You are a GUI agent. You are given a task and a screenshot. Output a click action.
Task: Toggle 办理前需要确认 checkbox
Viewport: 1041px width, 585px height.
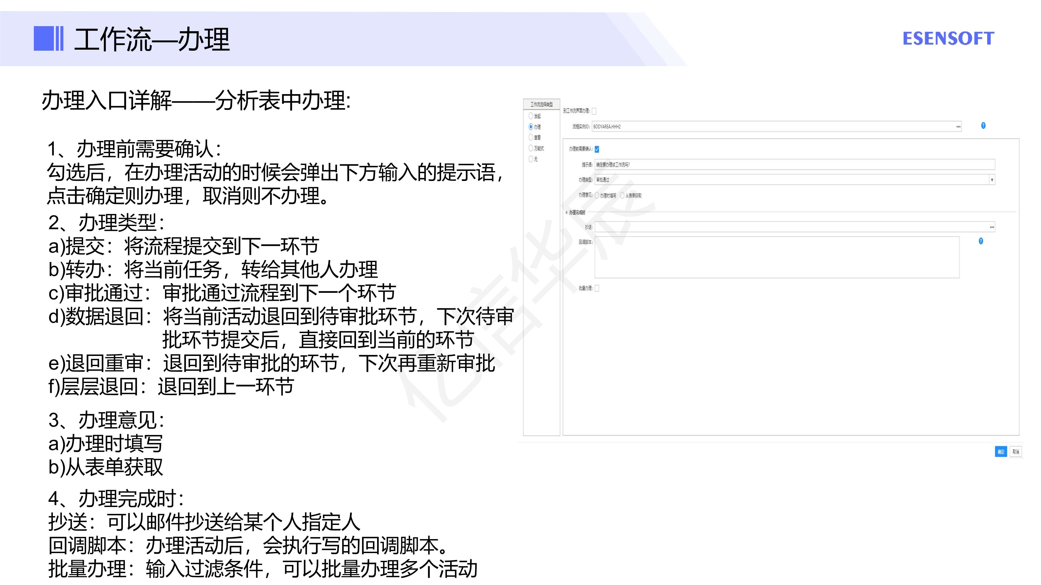[597, 149]
